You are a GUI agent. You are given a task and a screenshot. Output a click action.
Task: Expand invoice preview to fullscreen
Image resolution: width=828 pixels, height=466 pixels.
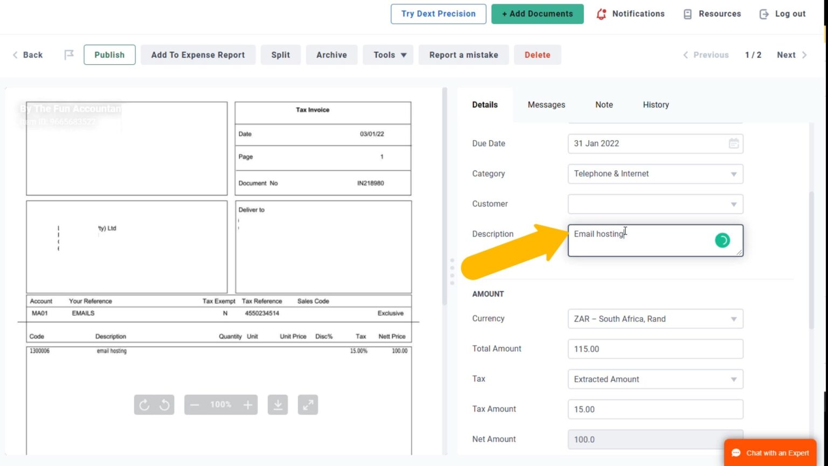(308, 405)
